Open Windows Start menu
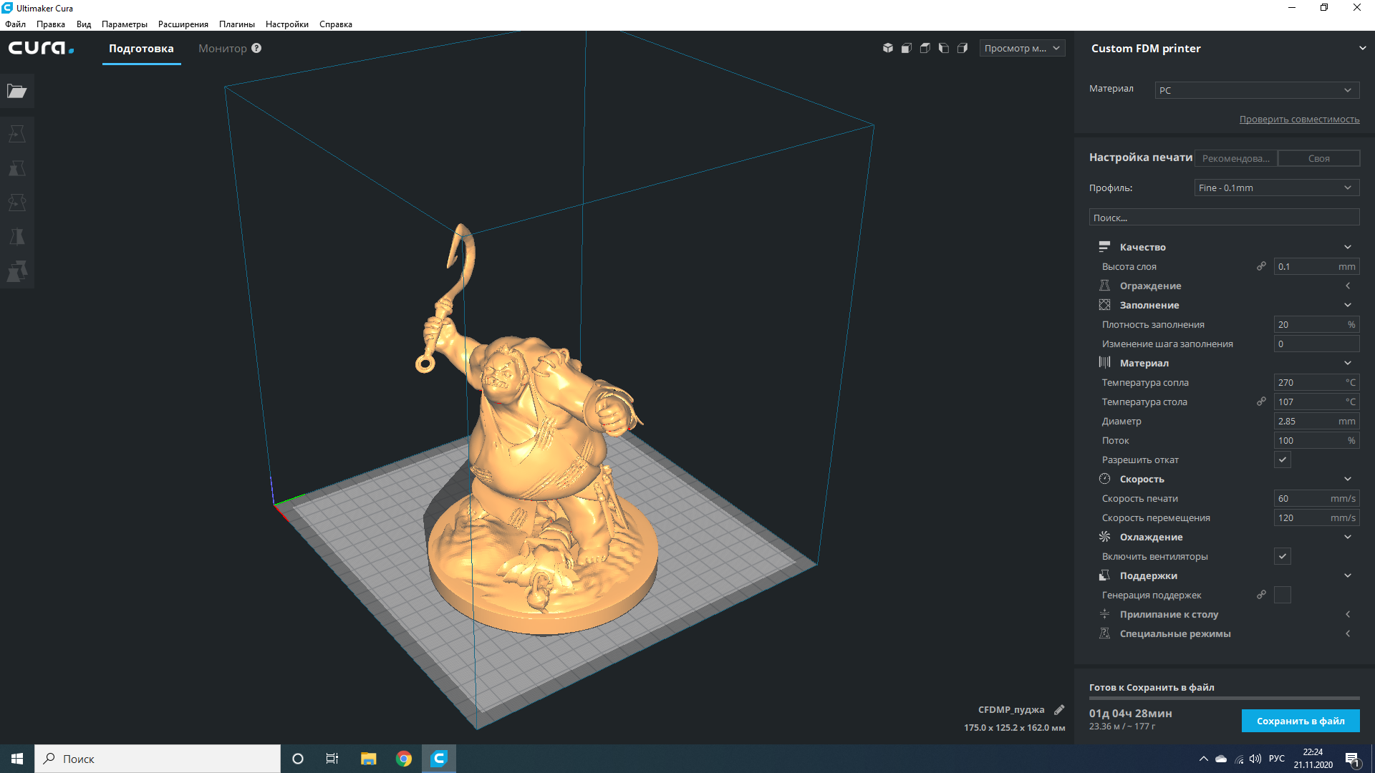This screenshot has height=773, width=1375. point(17,759)
